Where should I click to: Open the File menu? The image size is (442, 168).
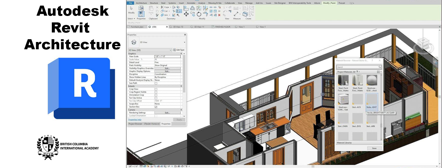pos(131,3)
